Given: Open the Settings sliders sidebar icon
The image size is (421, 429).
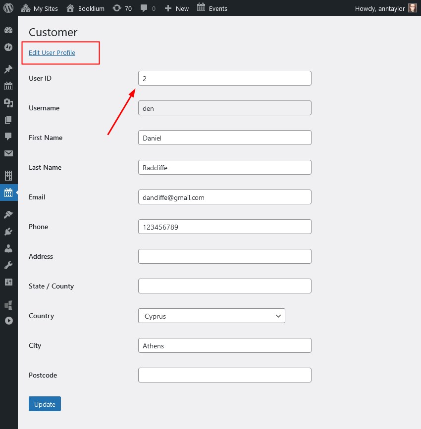Looking at the screenshot, I should [8, 282].
